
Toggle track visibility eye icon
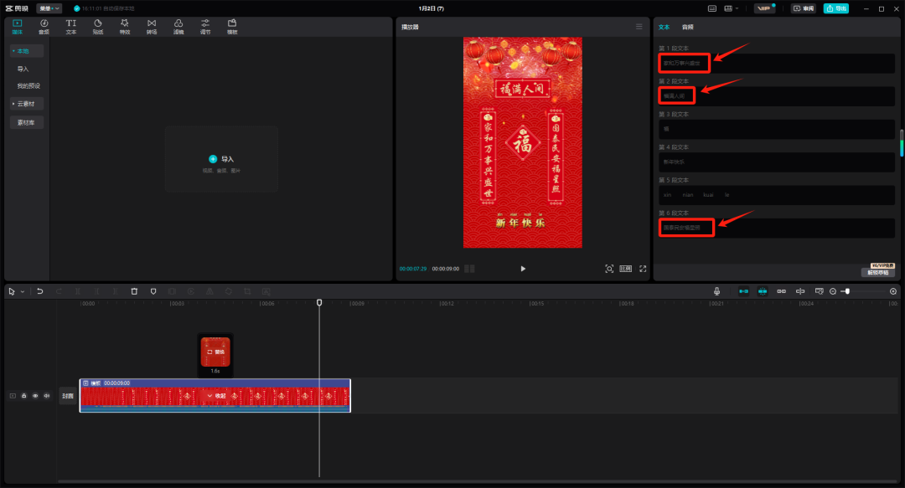pos(35,396)
